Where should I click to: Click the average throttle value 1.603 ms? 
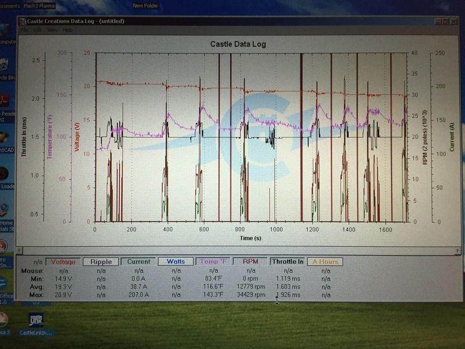tap(288, 287)
